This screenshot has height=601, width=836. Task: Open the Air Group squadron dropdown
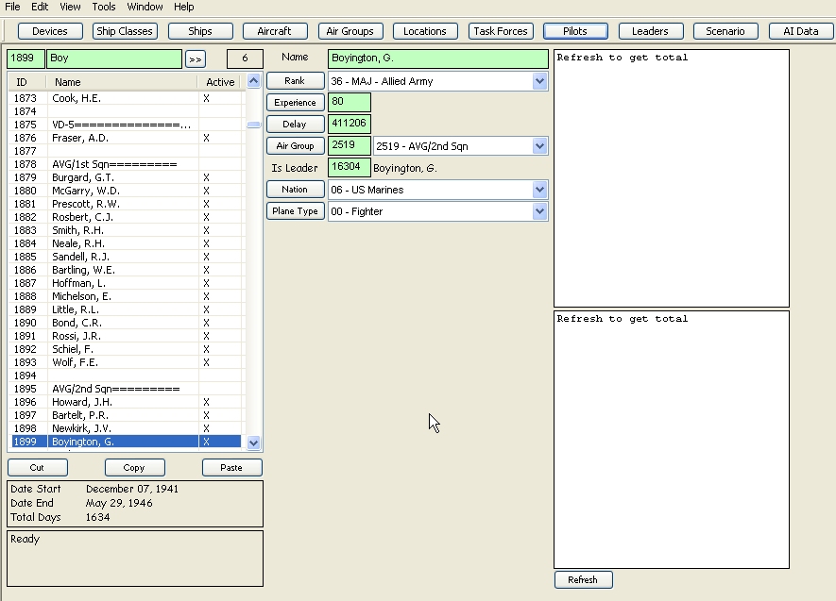point(539,145)
